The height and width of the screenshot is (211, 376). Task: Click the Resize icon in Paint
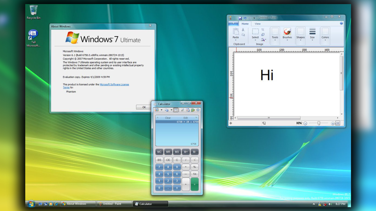263,34
